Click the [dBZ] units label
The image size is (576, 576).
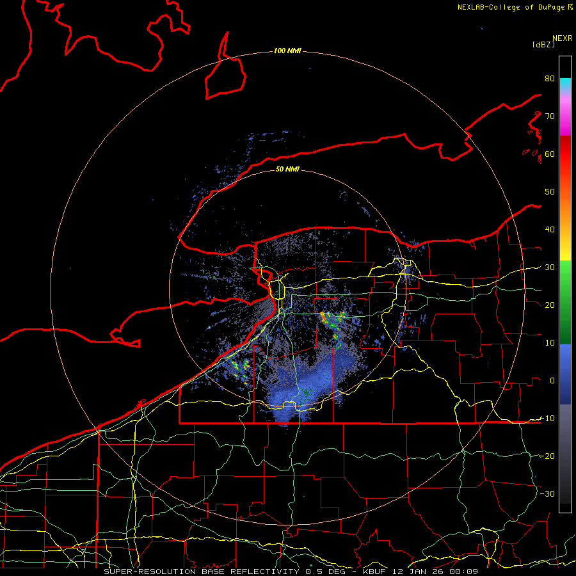[543, 44]
